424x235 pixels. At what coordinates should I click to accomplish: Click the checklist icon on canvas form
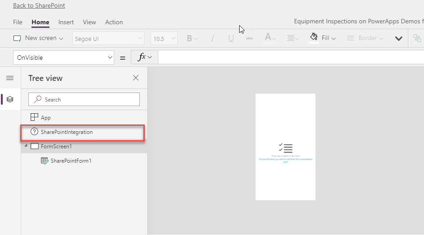pyautogui.click(x=286, y=148)
